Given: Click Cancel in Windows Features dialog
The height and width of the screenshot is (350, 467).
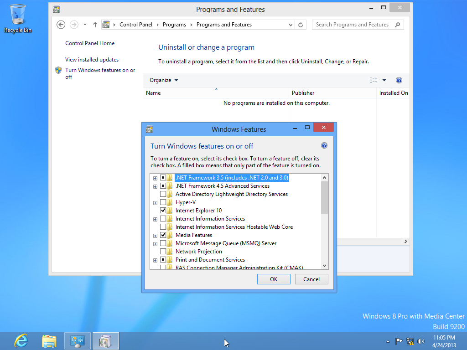Looking at the screenshot, I should (x=311, y=279).
